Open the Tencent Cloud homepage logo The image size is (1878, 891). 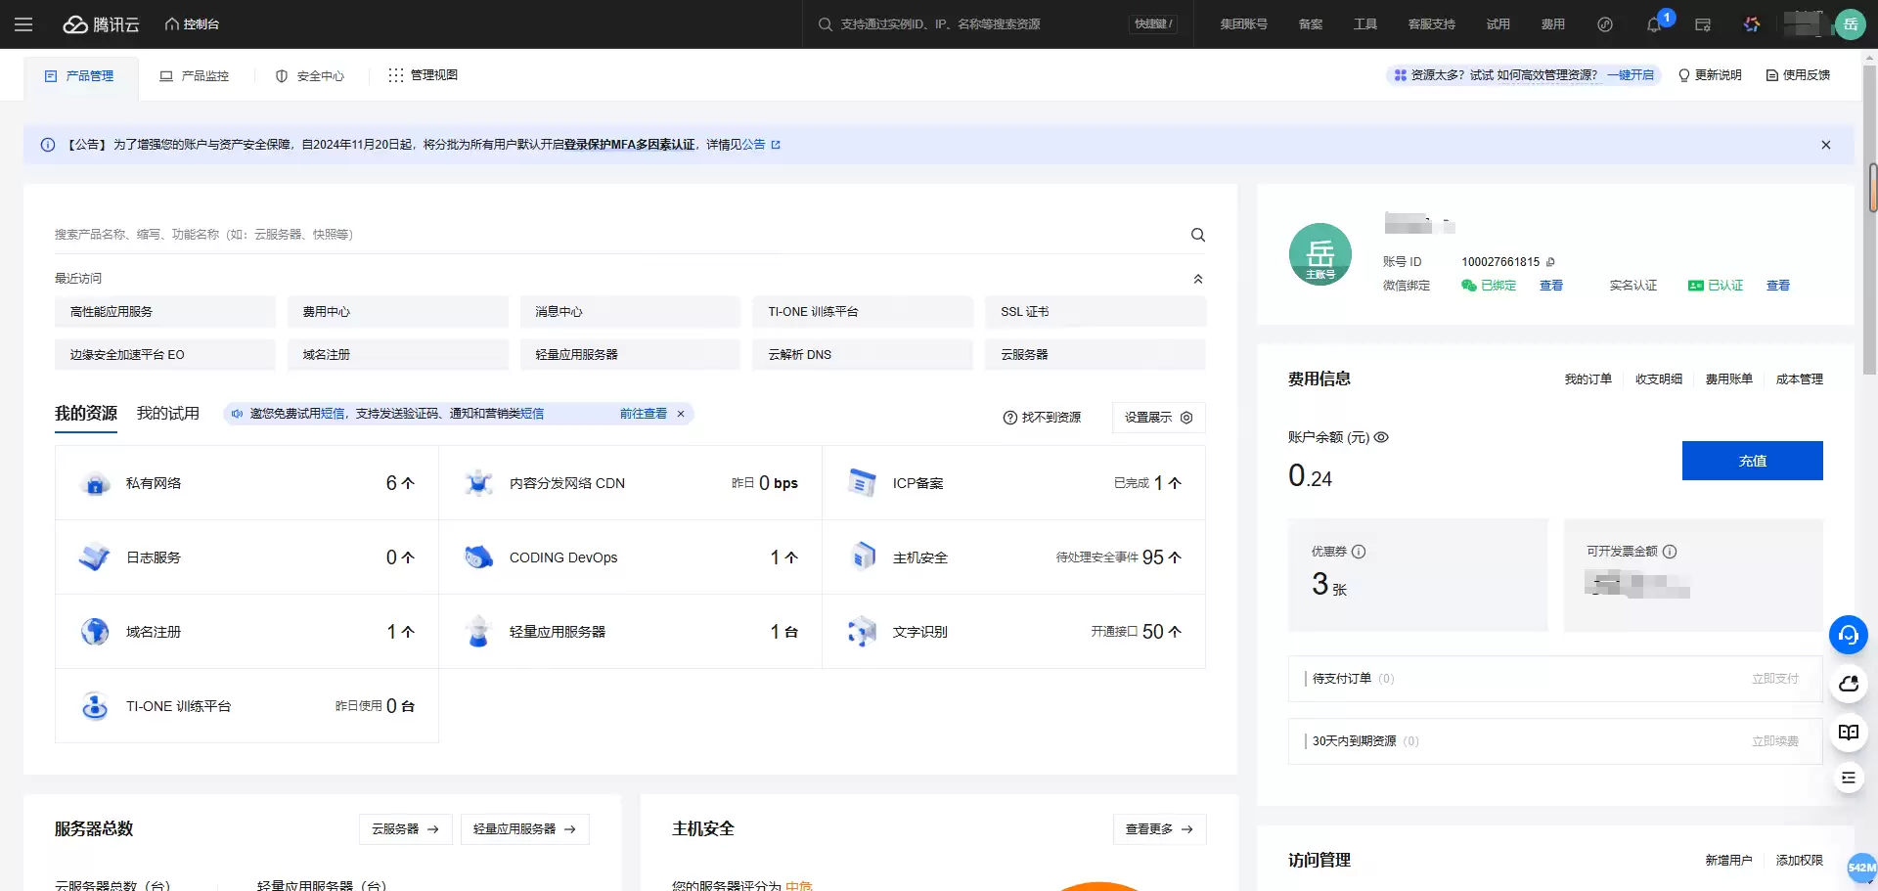coord(102,23)
